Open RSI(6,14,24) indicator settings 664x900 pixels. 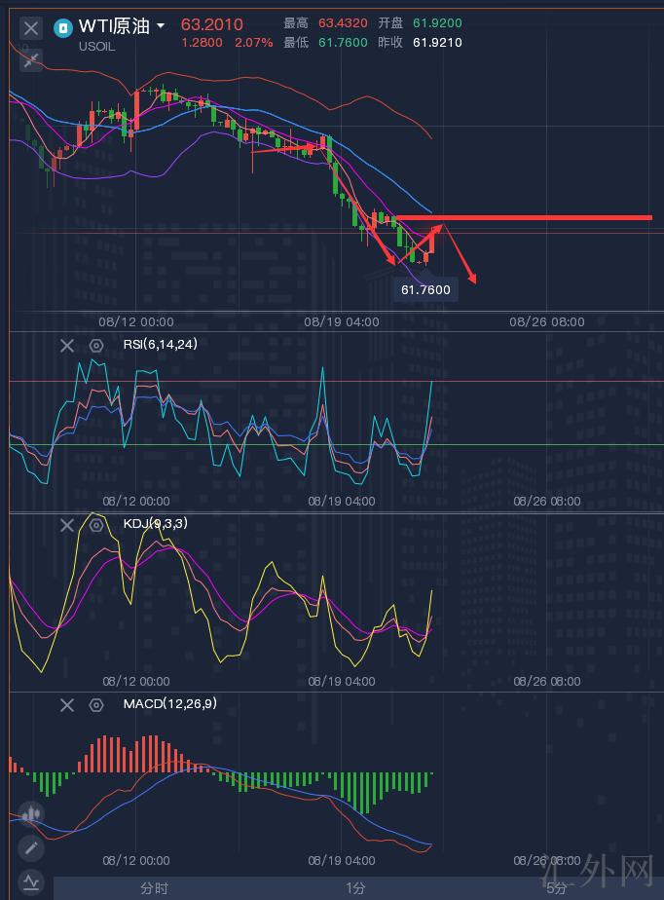coord(96,345)
